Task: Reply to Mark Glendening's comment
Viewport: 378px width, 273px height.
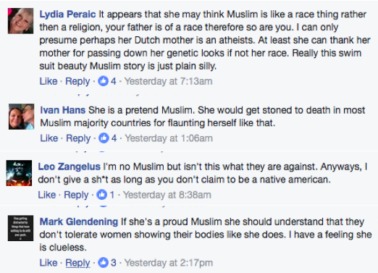Action: coord(77,263)
